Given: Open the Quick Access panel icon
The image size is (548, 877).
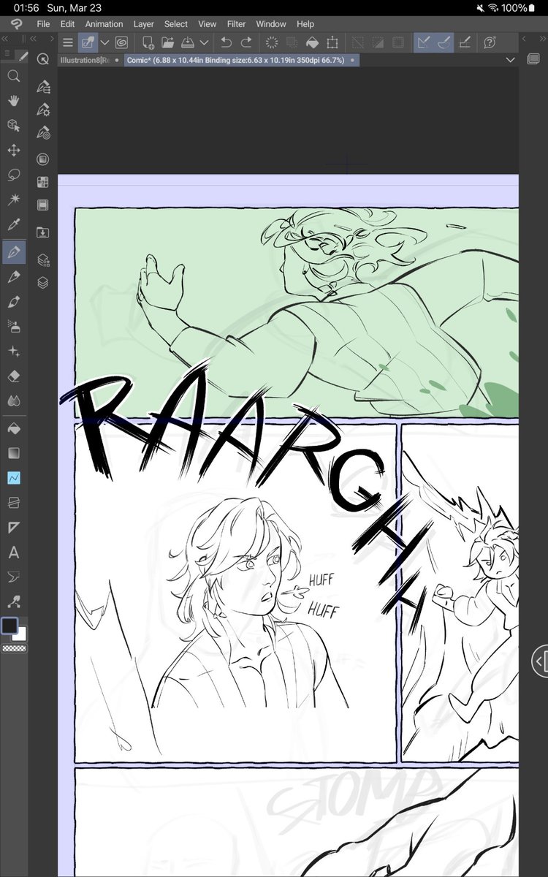Looking at the screenshot, I should coord(42,59).
